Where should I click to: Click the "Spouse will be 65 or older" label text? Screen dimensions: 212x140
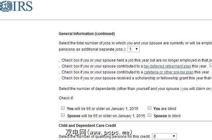[x=106, y=116]
